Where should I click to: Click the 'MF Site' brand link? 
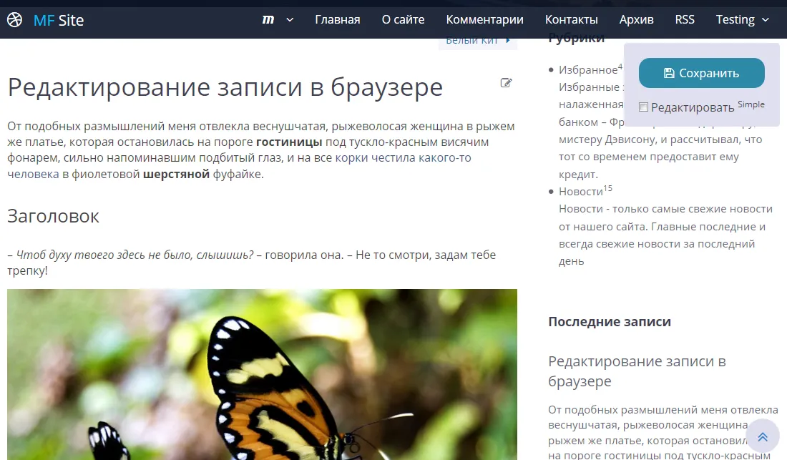click(58, 20)
